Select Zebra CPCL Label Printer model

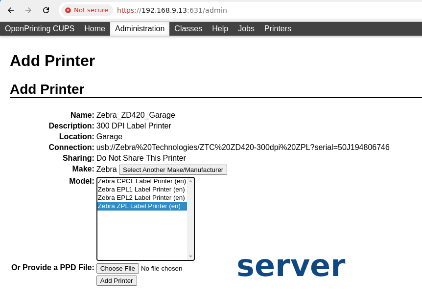[x=141, y=181]
